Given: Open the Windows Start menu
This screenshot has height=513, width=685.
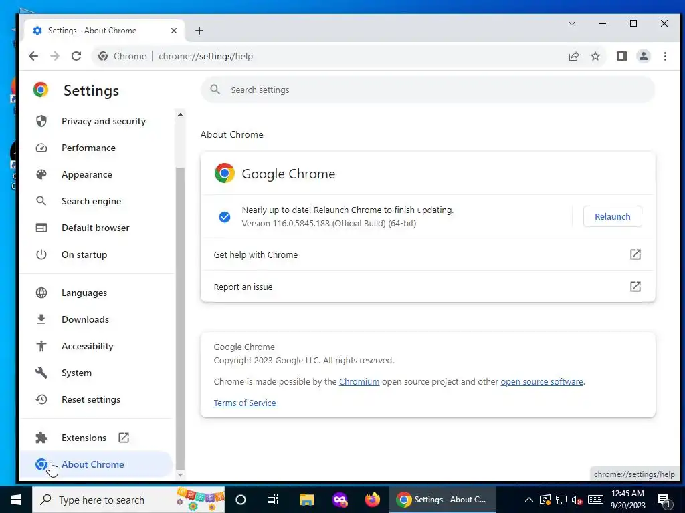Looking at the screenshot, I should tap(16, 500).
